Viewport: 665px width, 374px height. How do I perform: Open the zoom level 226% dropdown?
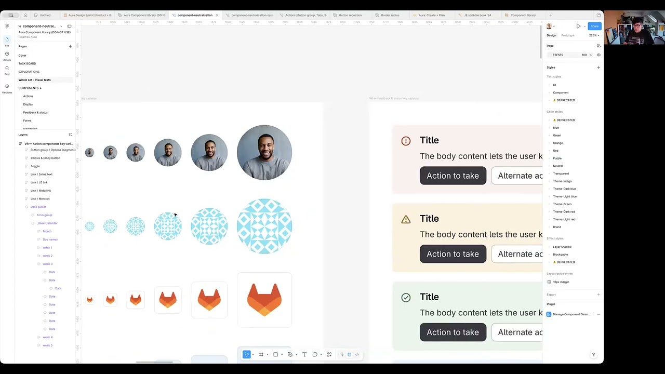tap(594, 35)
